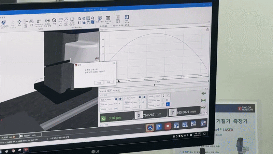This screenshot has height=154, width=273.
Task: Click the green G gauge indicator
Action: pos(103,118)
